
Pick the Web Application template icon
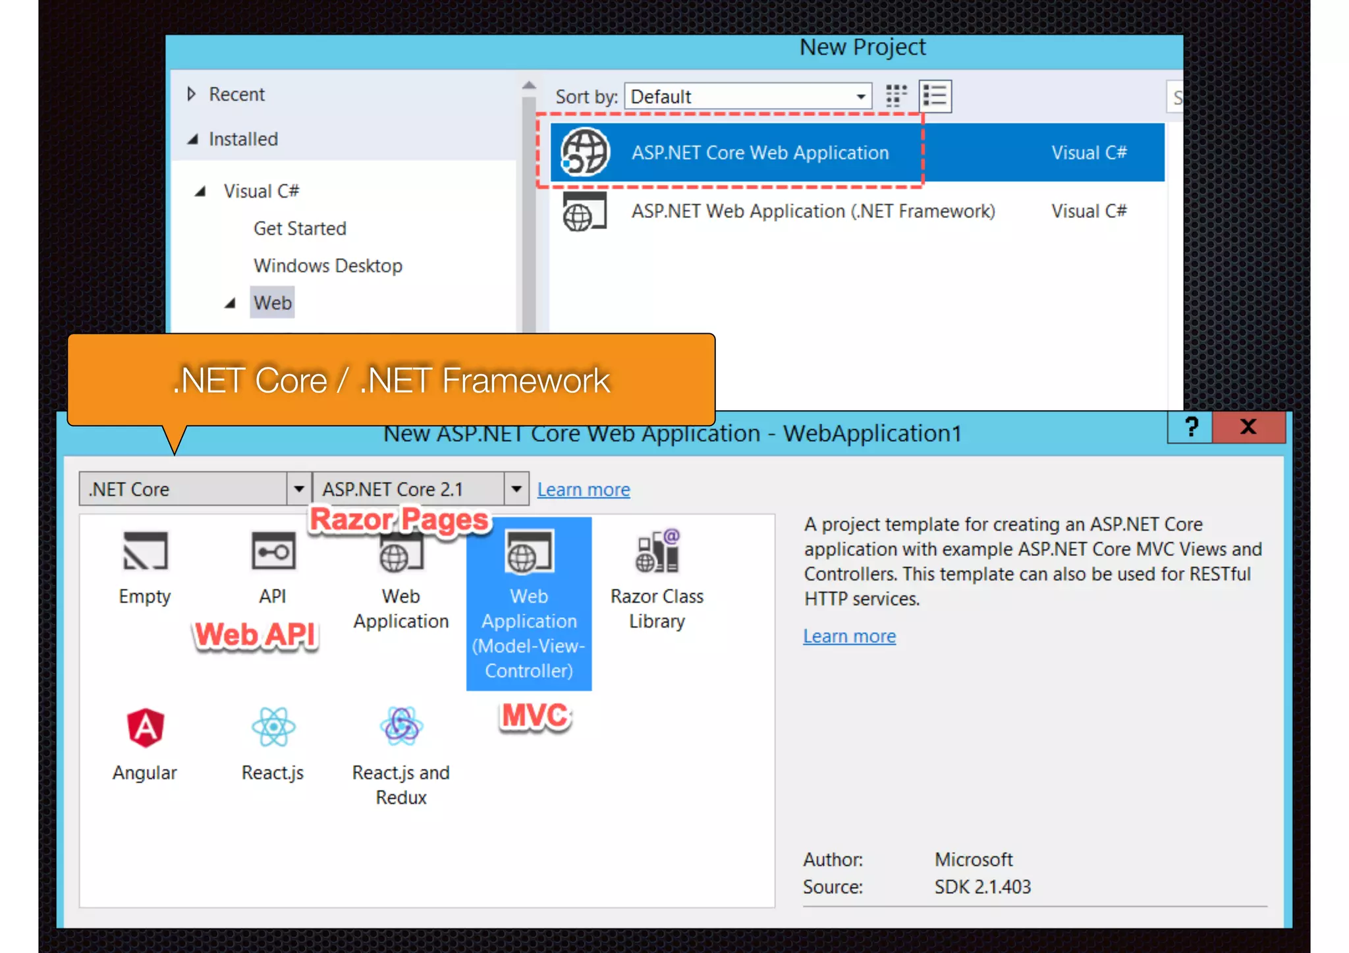[x=400, y=557]
